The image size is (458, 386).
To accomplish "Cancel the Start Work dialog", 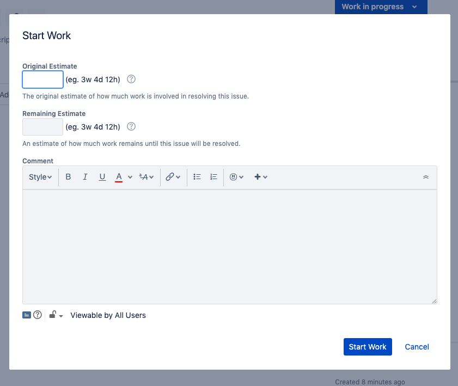I will coord(417,347).
